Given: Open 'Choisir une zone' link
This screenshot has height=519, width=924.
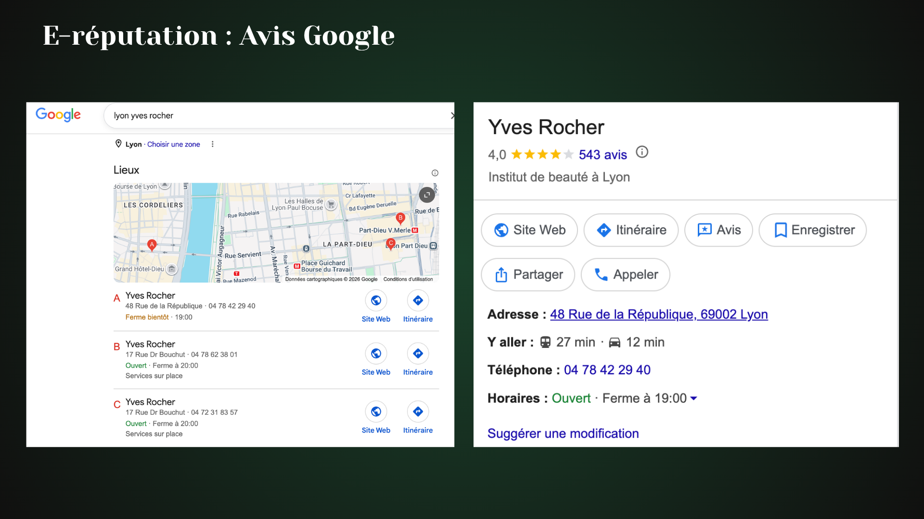Looking at the screenshot, I should pyautogui.click(x=174, y=144).
